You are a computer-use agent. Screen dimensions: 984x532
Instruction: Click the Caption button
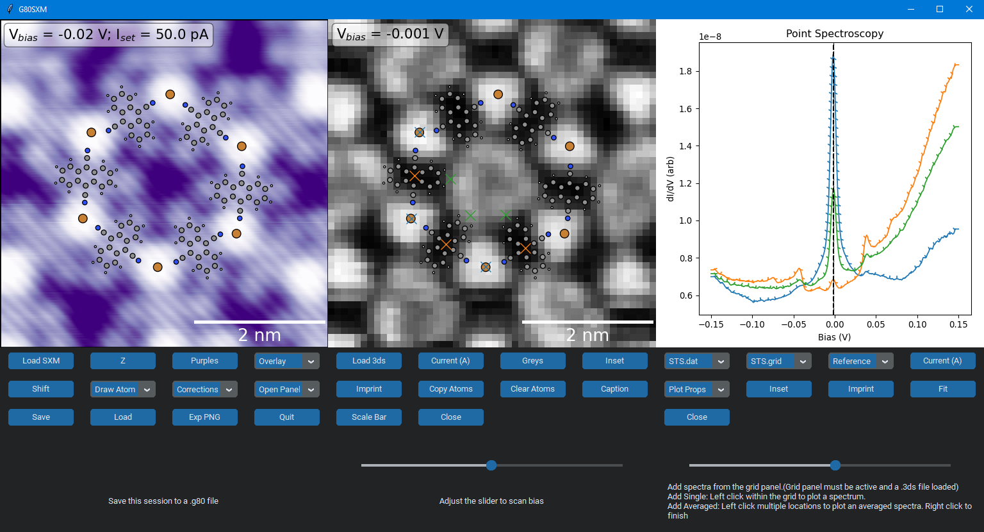(615, 389)
